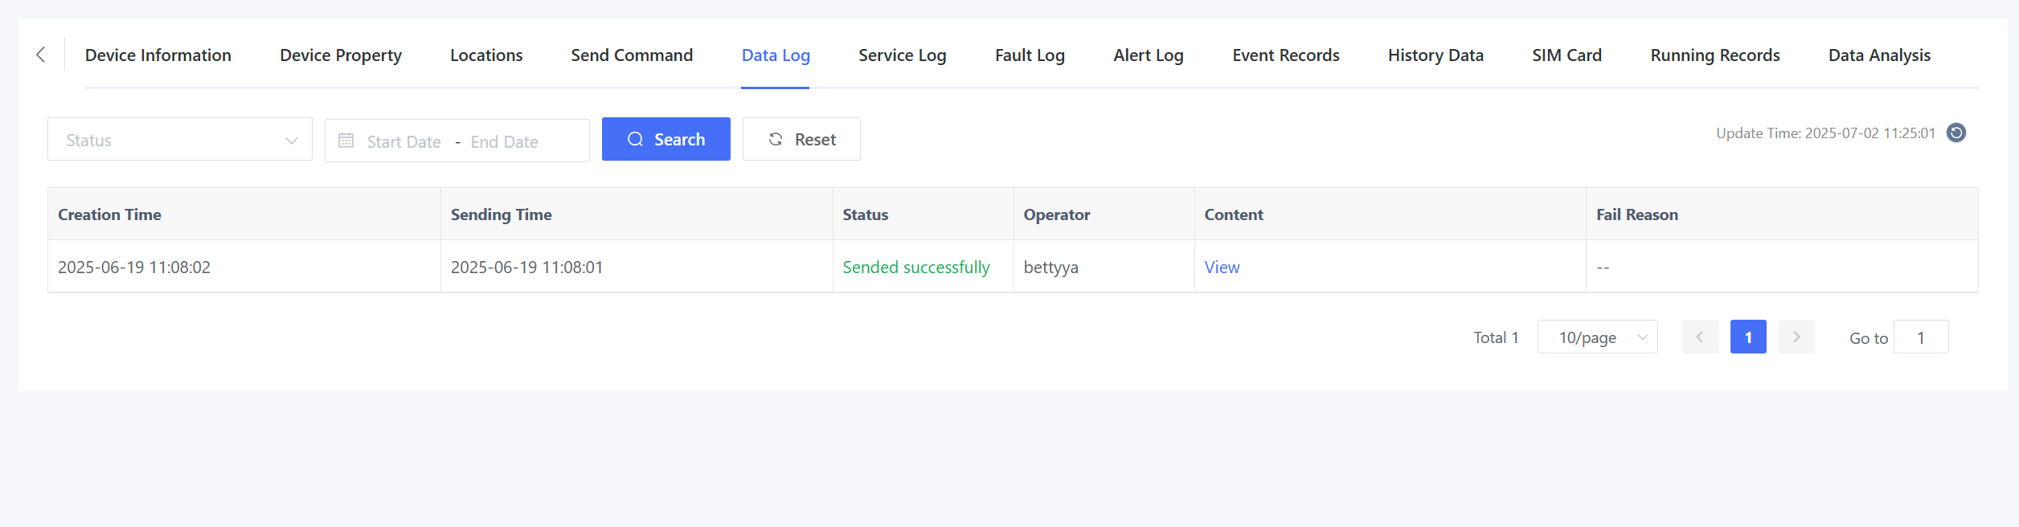Click the Start Date input
Viewport: 2019px width, 527px height.
pyautogui.click(x=403, y=141)
